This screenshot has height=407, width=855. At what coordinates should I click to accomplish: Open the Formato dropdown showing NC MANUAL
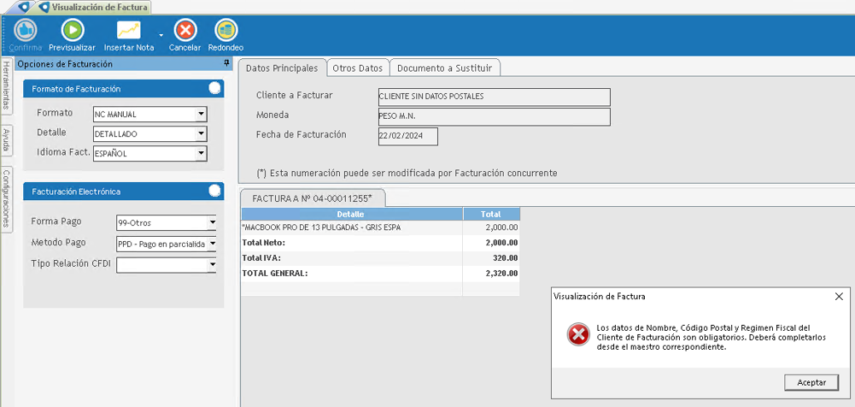tap(202, 114)
